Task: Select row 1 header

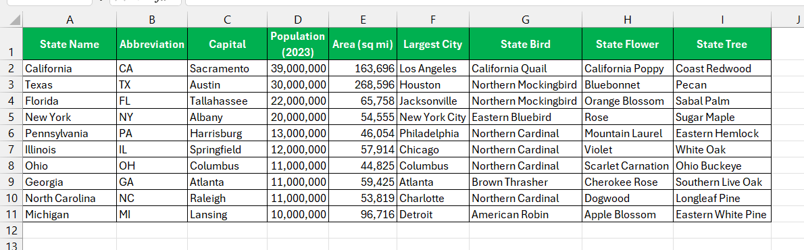Action: [x=11, y=44]
